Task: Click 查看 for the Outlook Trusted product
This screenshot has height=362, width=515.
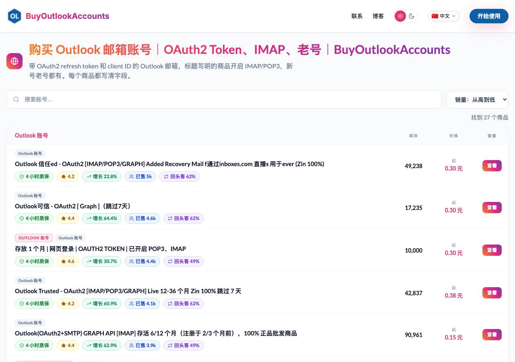Action: [x=492, y=293]
